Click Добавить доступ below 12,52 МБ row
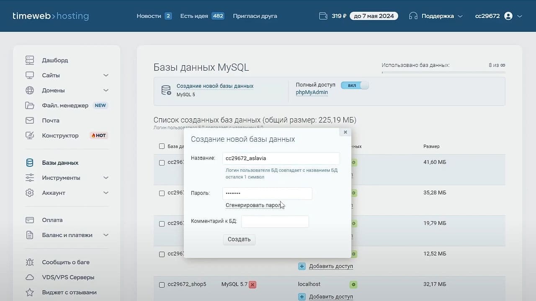This screenshot has height=301, width=536. click(x=331, y=266)
